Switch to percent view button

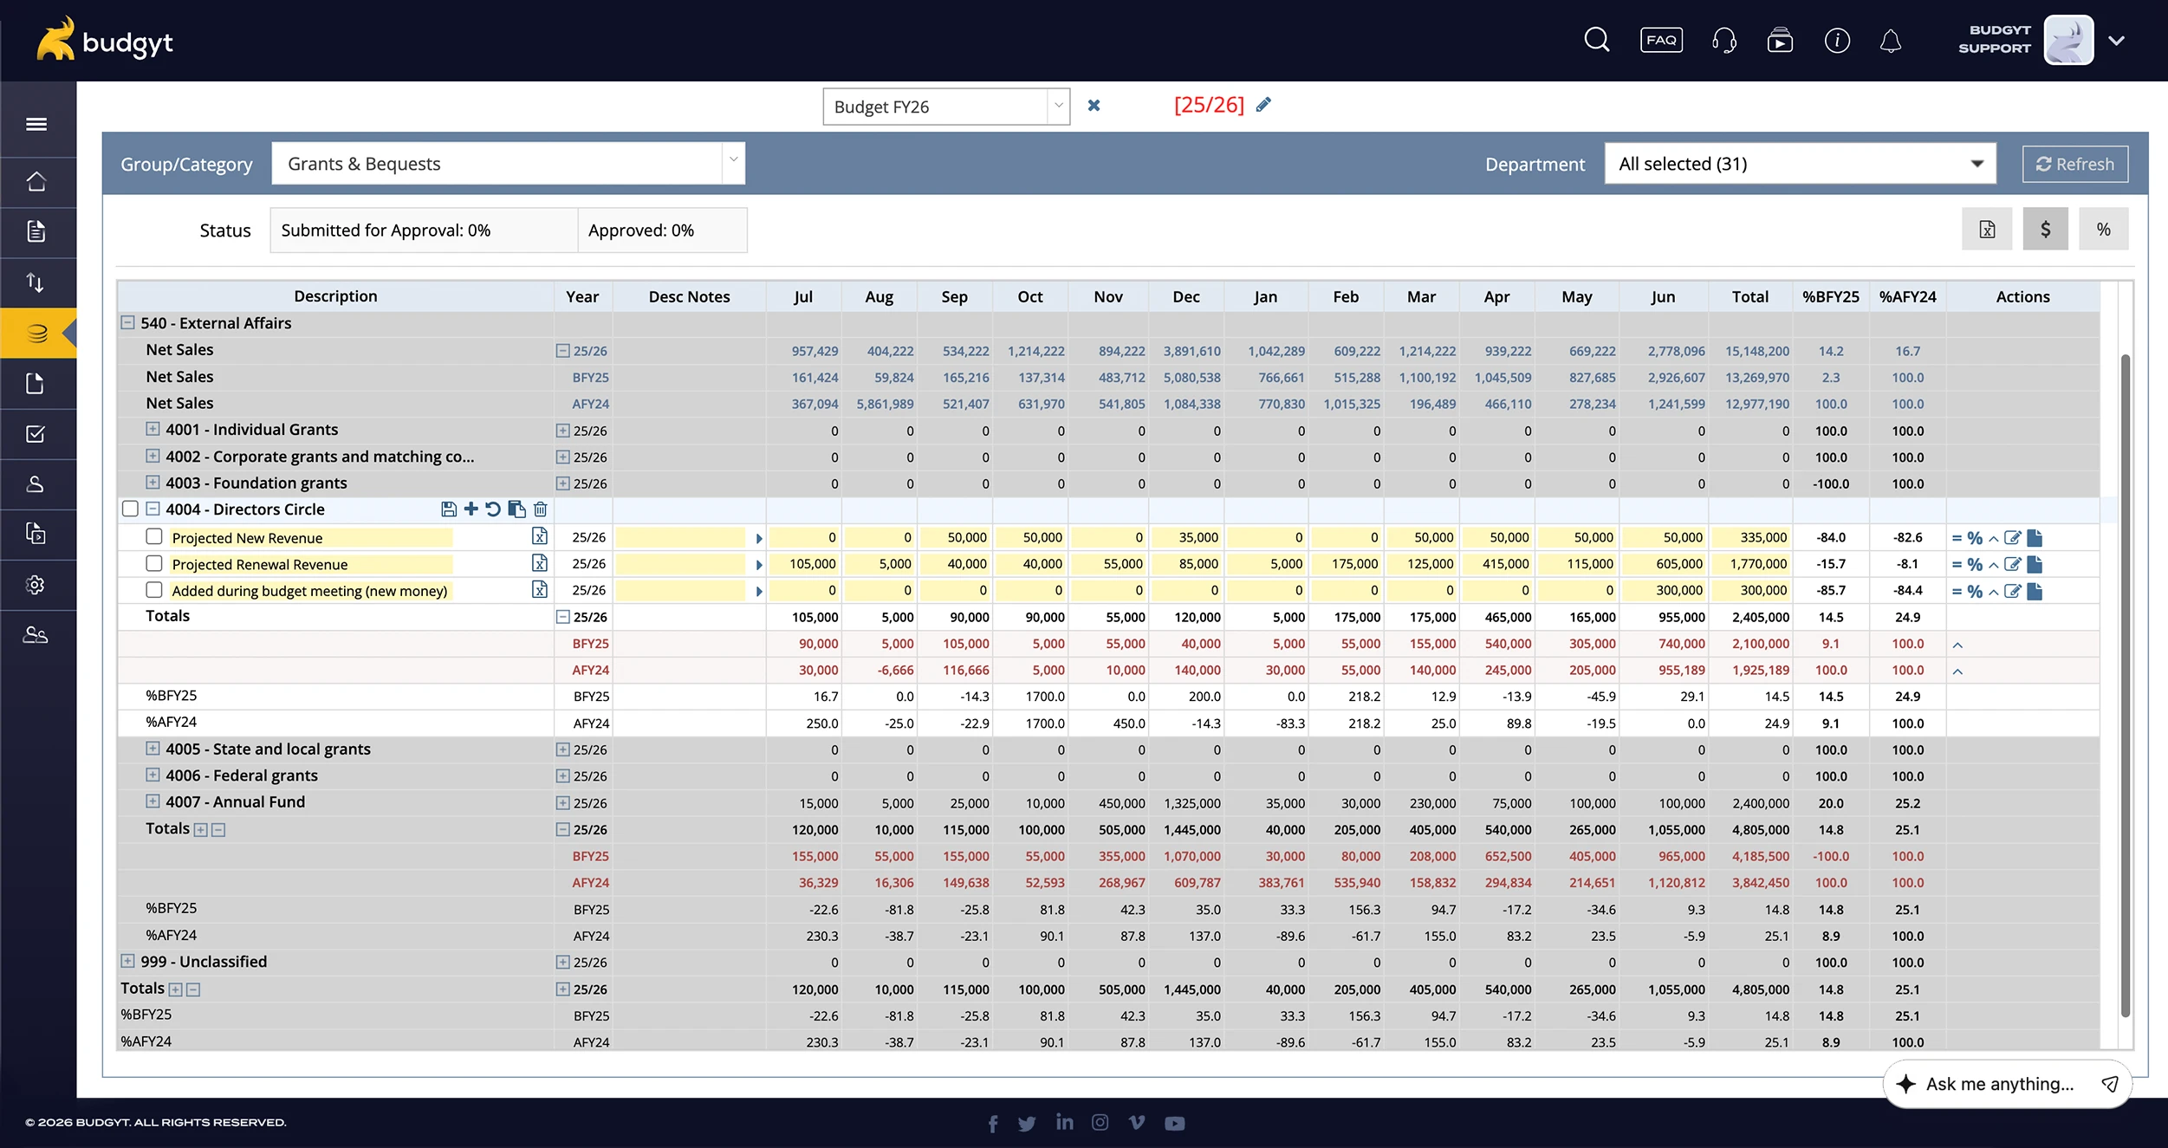(x=2103, y=230)
